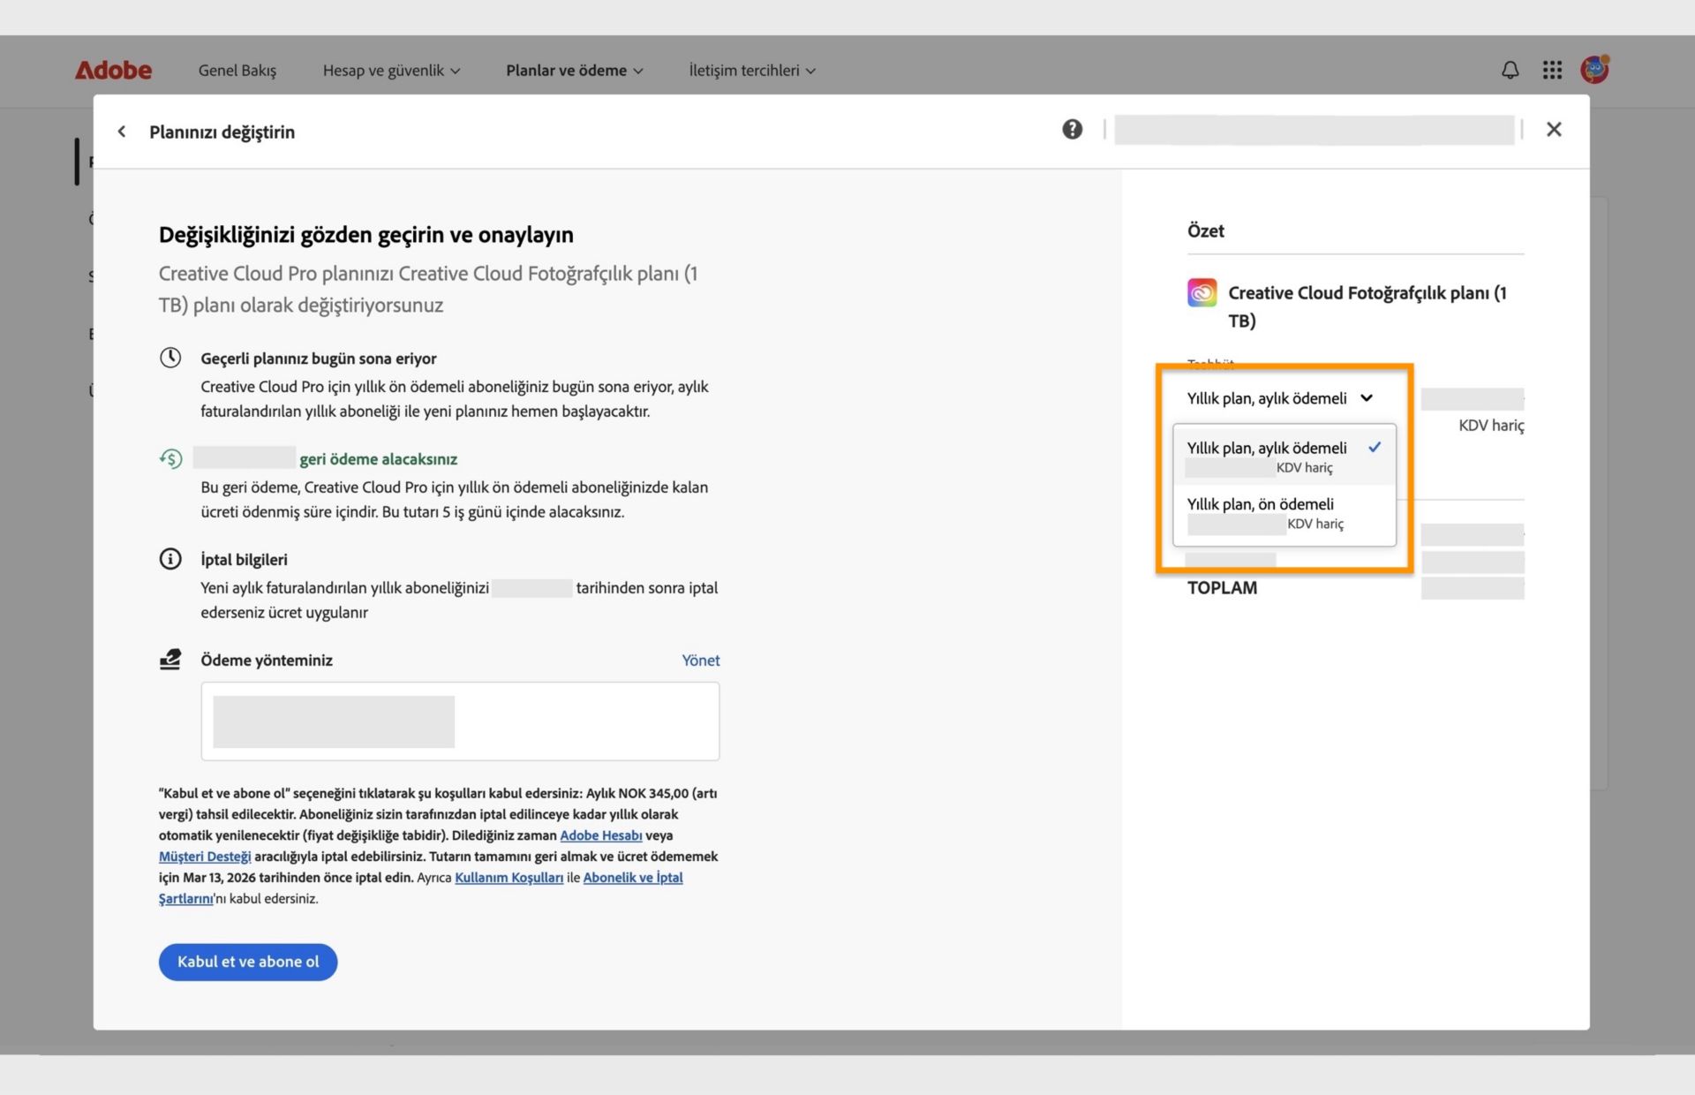The width and height of the screenshot is (1695, 1095).
Task: Click the Yönet payment link
Action: pyautogui.click(x=700, y=661)
